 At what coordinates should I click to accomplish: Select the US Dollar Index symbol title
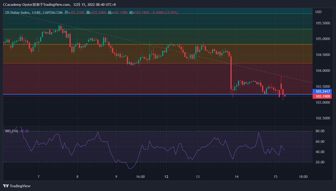[x=18, y=13]
